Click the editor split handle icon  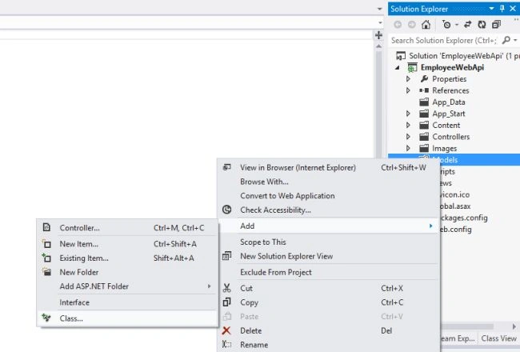pos(378,35)
